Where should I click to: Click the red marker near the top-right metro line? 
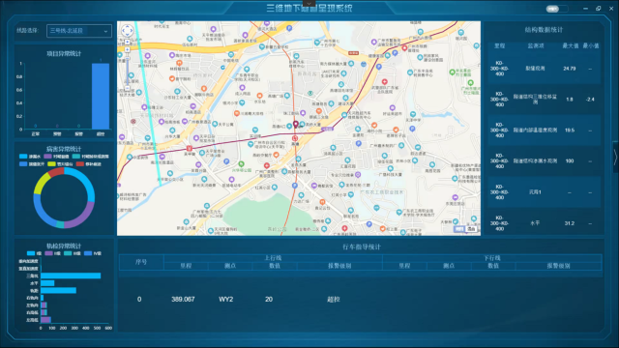pyautogui.click(x=404, y=48)
